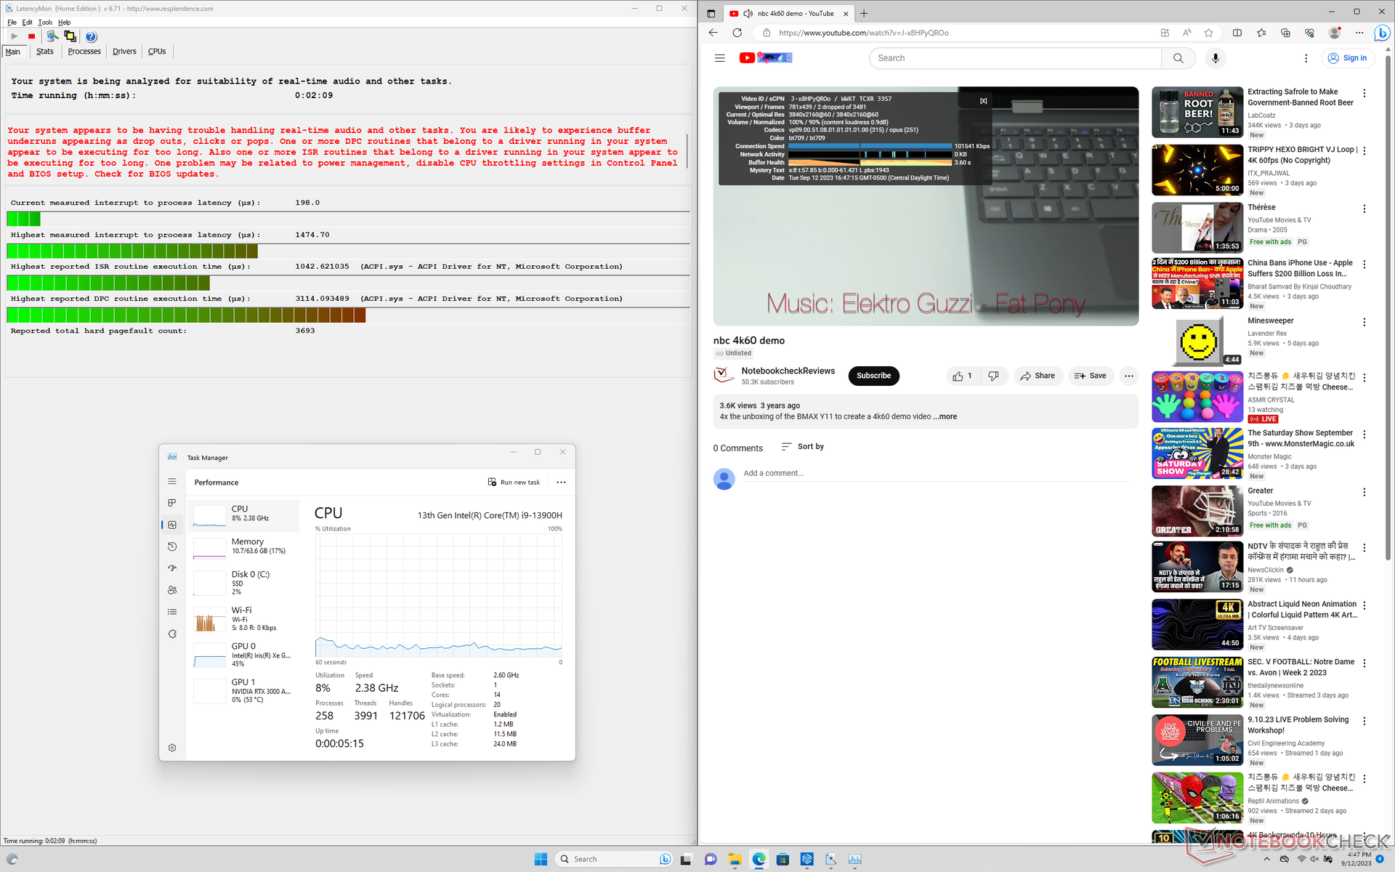
Task: Close the stats for nerds overlay
Action: 983,101
